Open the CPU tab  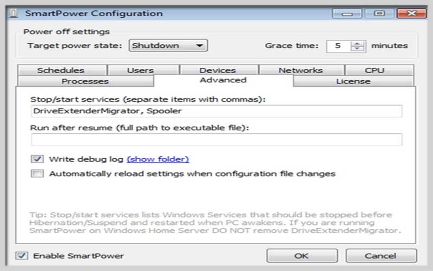[379, 70]
